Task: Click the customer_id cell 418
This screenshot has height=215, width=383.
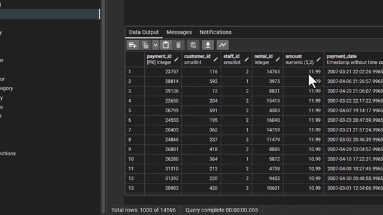Action: point(201,149)
